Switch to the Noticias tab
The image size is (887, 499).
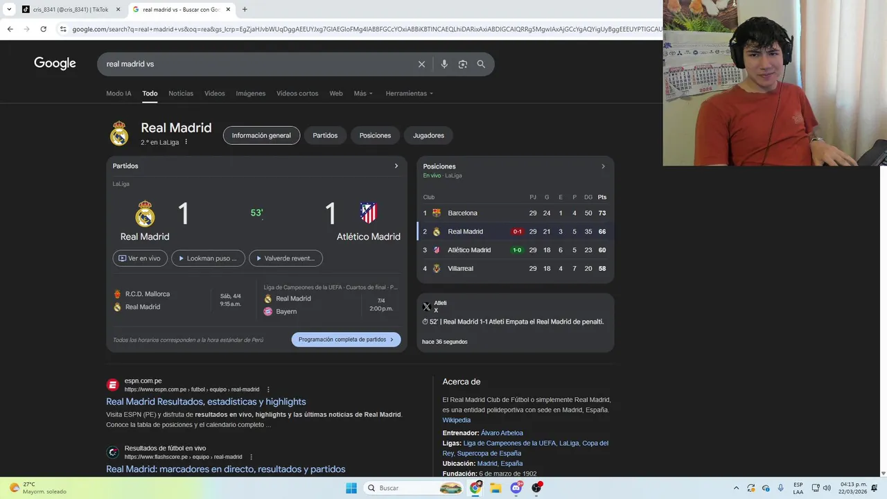coord(181,94)
